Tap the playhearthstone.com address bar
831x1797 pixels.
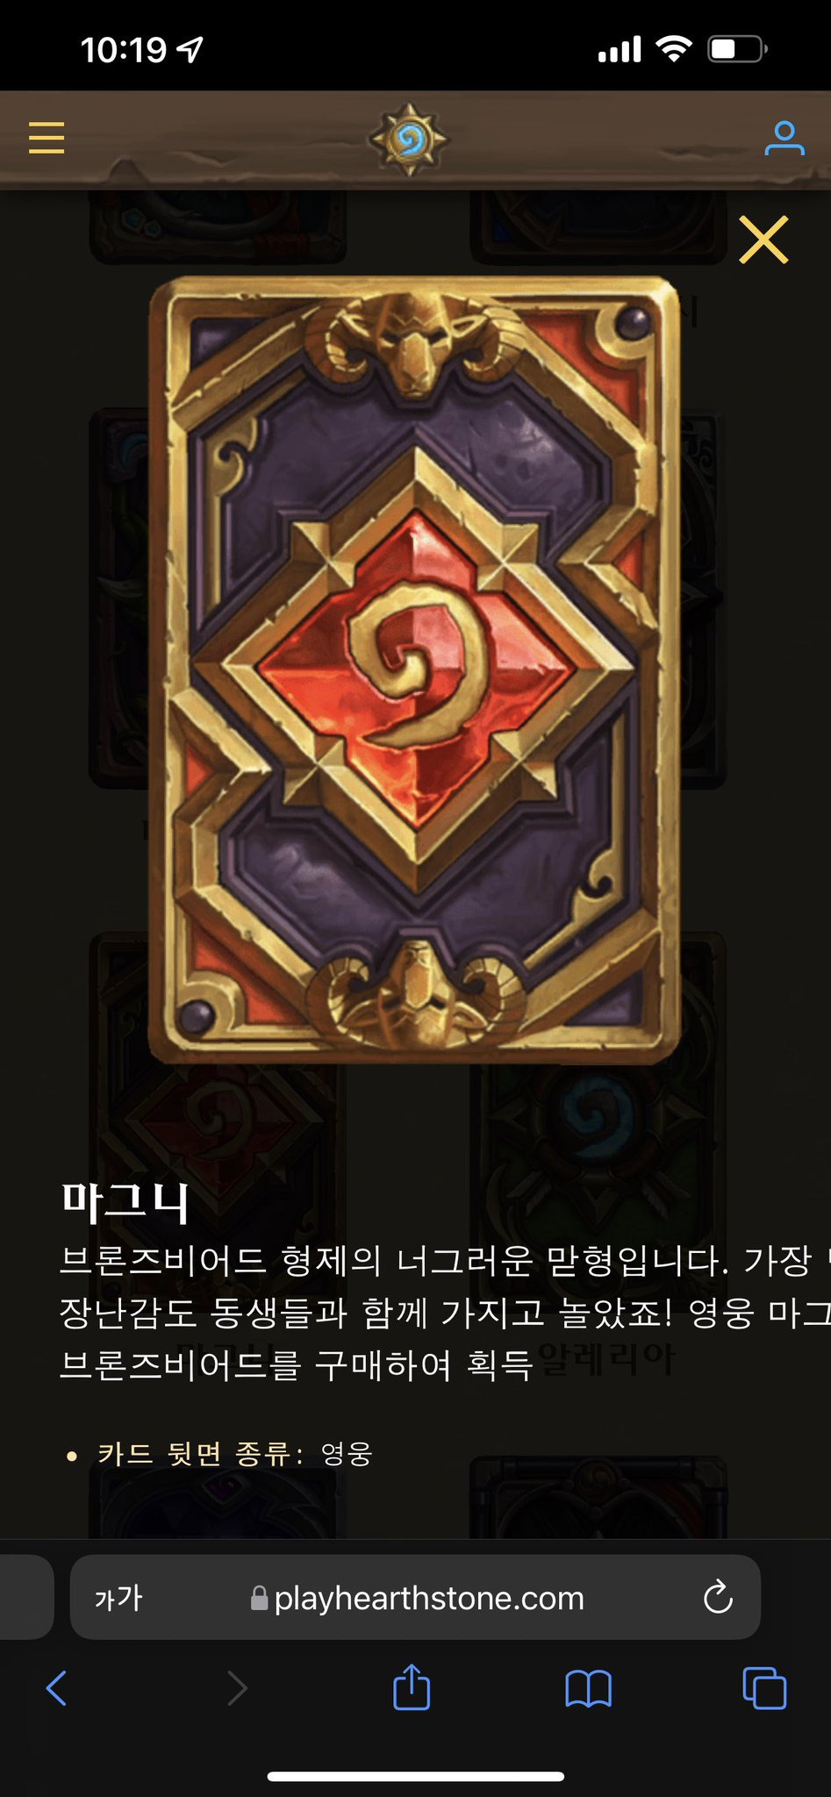[x=415, y=1597]
